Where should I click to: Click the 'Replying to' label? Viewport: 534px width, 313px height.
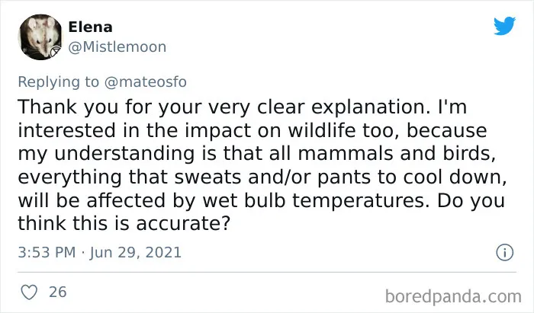coord(58,82)
